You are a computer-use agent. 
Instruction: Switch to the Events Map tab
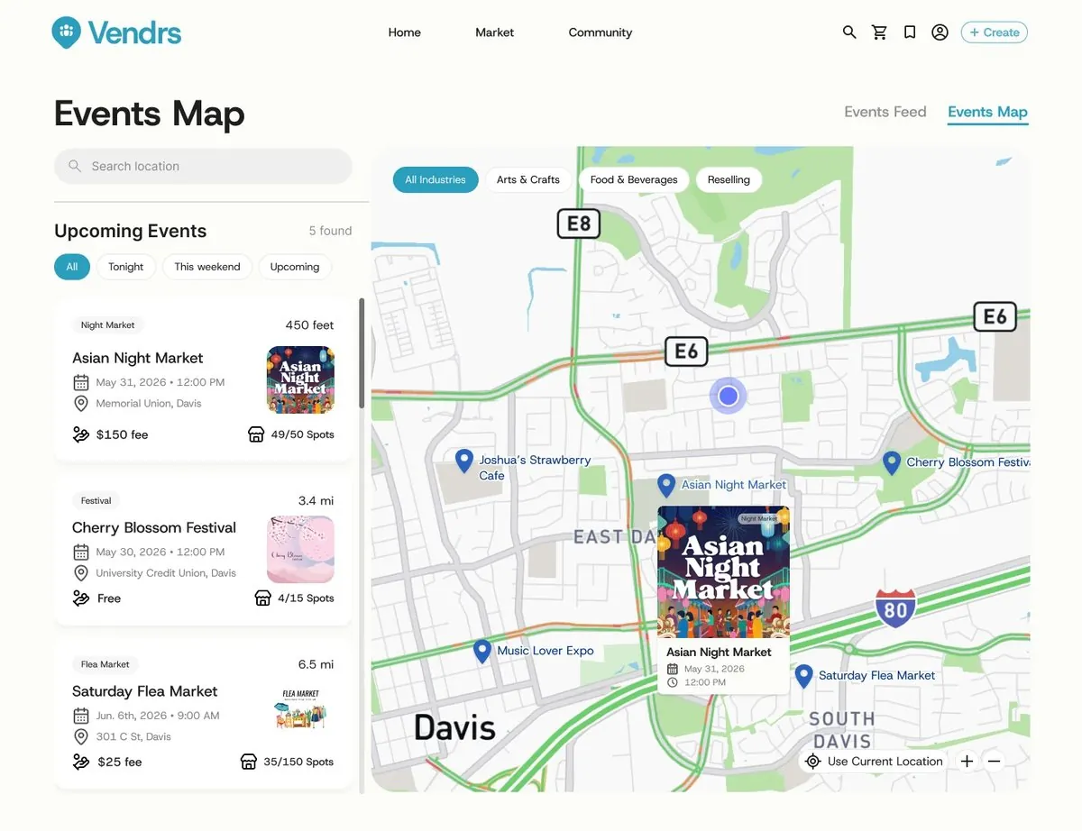tap(987, 112)
